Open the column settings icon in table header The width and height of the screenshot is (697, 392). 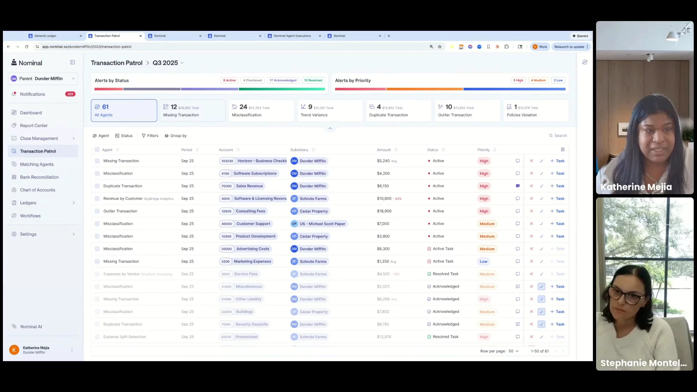point(563,150)
